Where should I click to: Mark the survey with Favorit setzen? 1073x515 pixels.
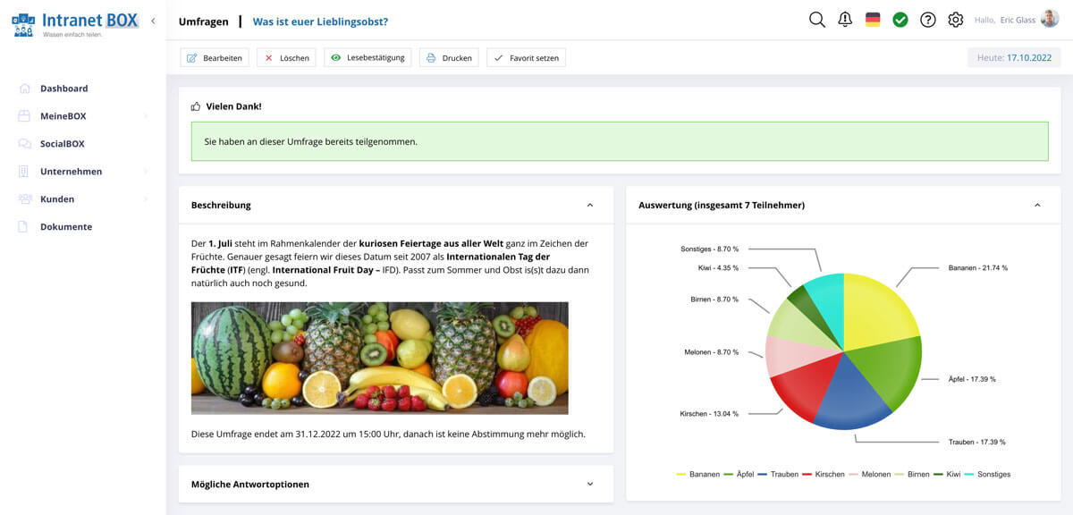(x=528, y=56)
